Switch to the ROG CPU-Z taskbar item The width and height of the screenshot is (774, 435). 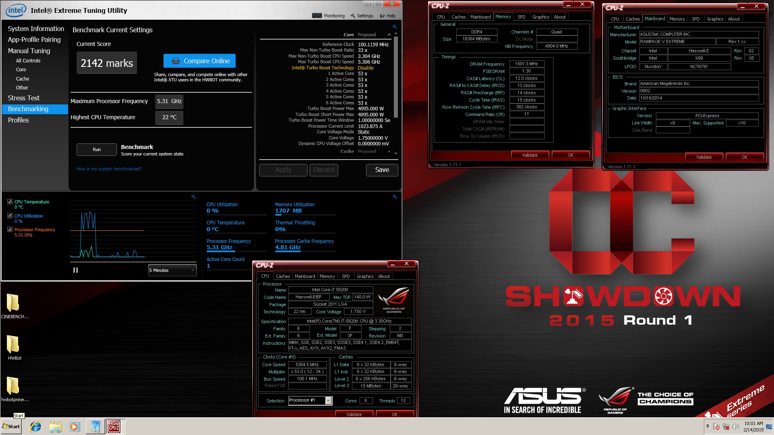[114, 427]
